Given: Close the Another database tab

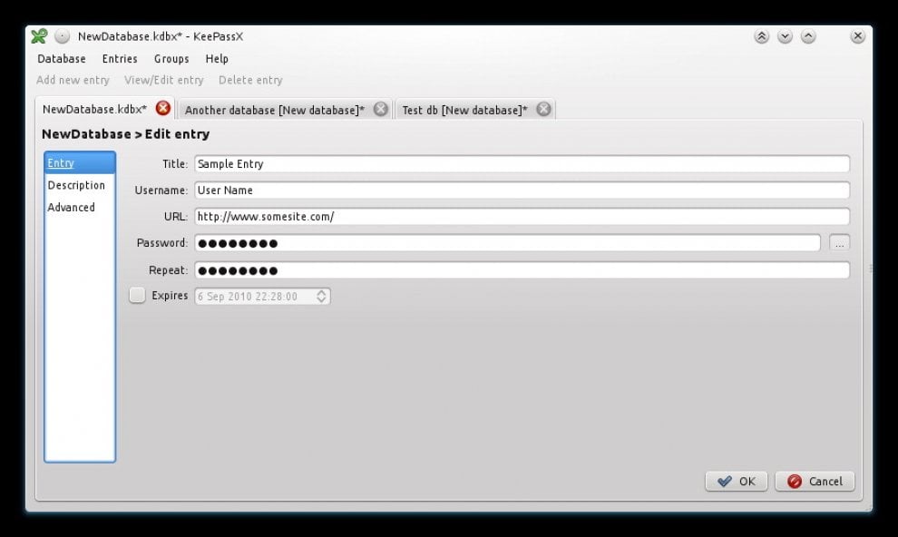Looking at the screenshot, I should [380, 109].
